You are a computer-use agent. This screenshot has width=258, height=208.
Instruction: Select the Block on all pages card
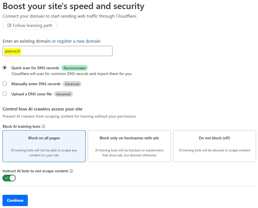coord(44,146)
